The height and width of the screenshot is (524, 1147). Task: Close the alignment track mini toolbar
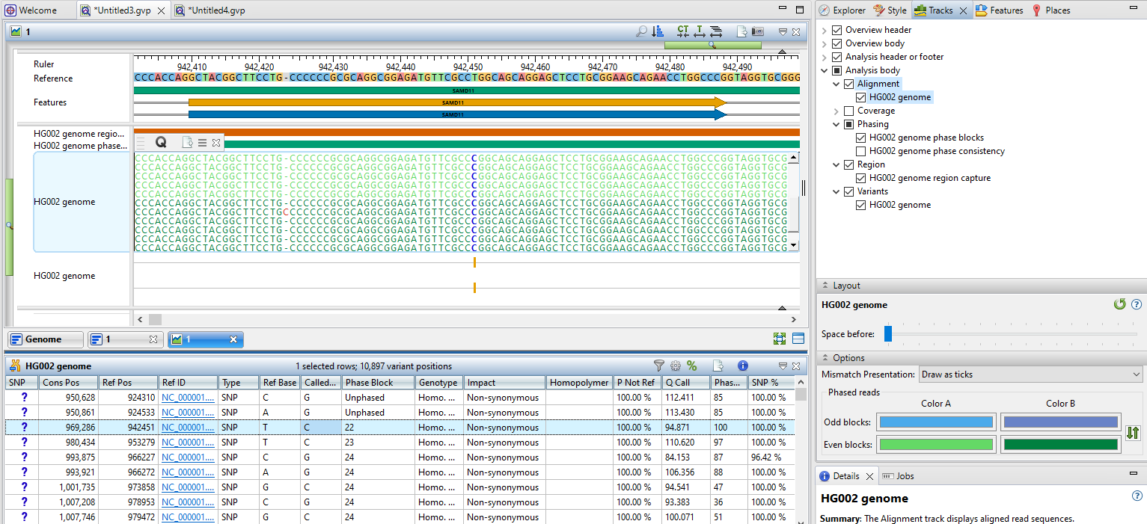click(216, 142)
